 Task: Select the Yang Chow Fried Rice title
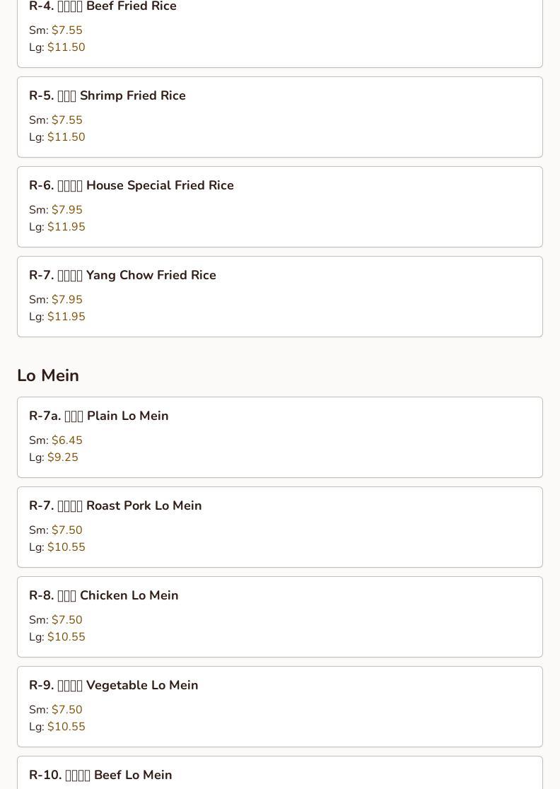(122, 275)
